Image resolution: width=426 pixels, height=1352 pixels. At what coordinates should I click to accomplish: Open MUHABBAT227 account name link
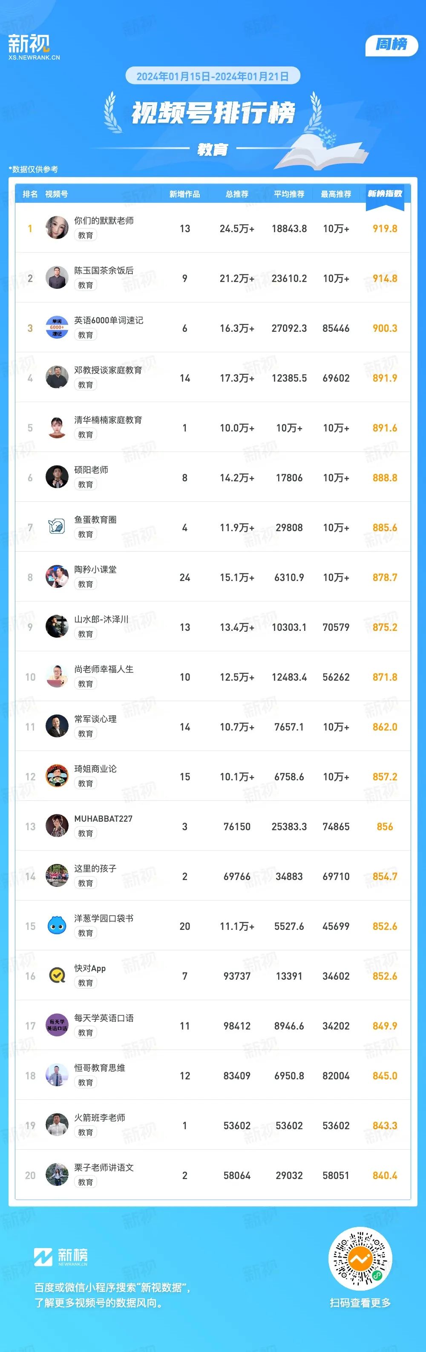(104, 819)
